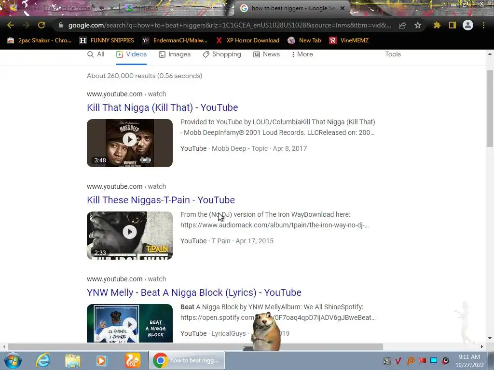Open the taskbar clock showing 9:11 AM

[469, 361]
